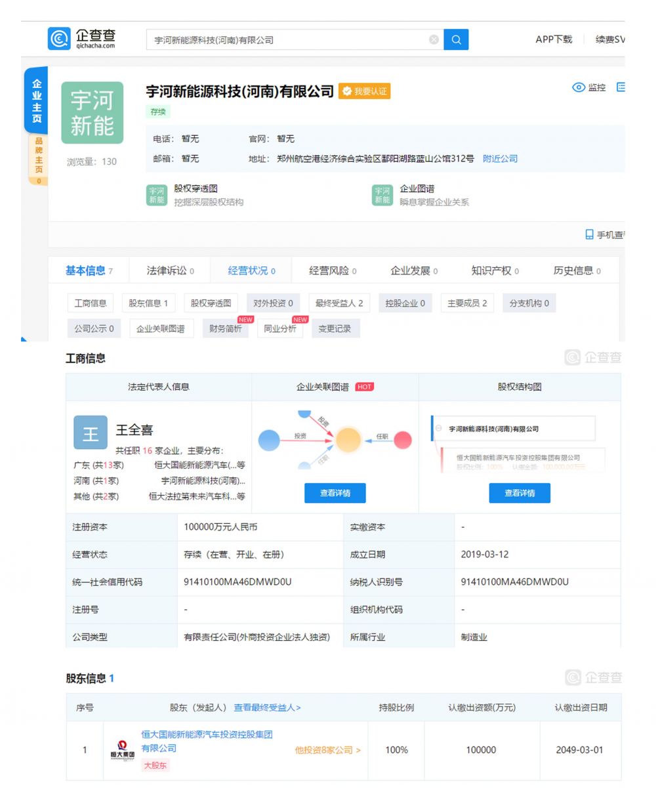Screen dimensions: 656x797
Task: Click the Qichacha logo icon
Action: (59, 39)
